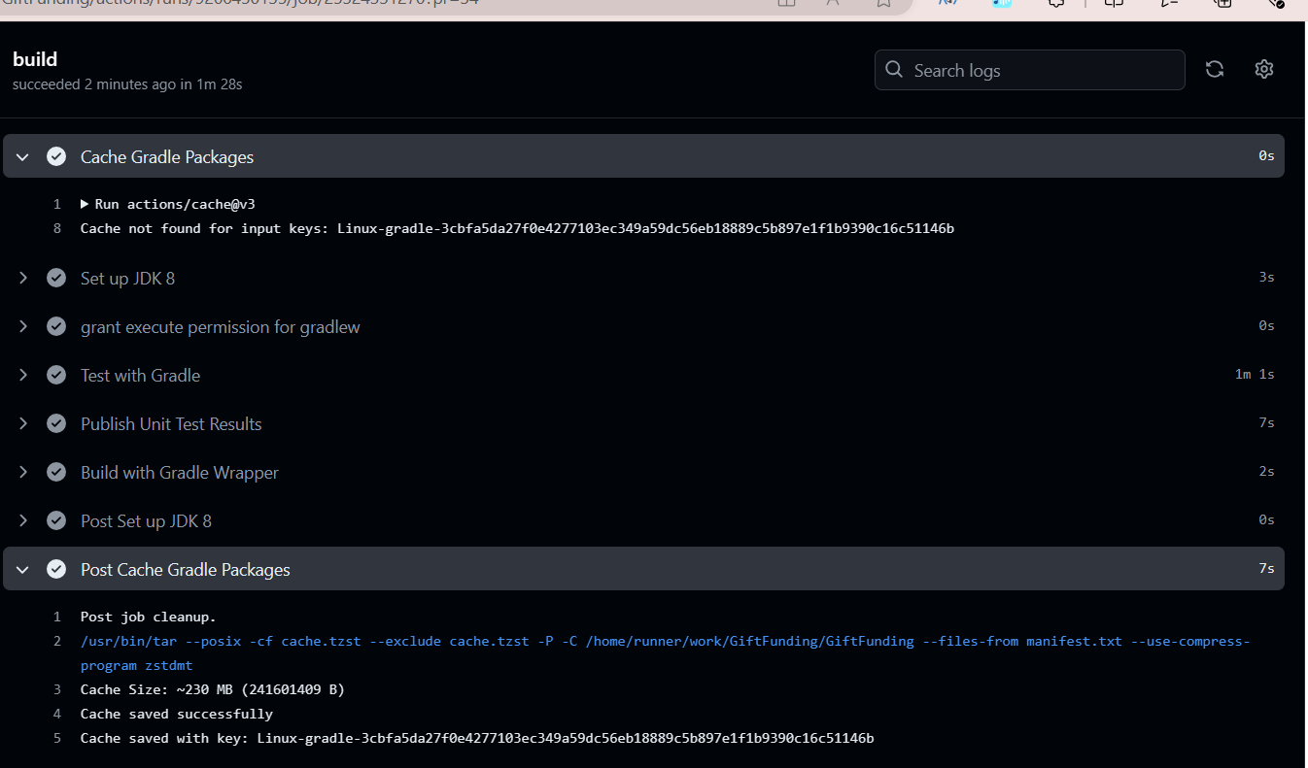Expand the Test with Gradle step
Image resolution: width=1308 pixels, height=768 pixels.
pyautogui.click(x=23, y=375)
